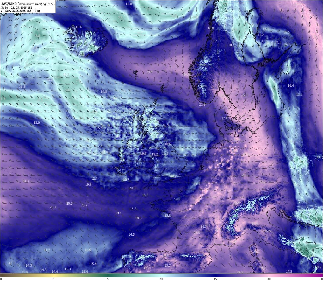This screenshot has height=281, width=323.
Task: Select the 14.6 value near bottom
Action: point(55,271)
